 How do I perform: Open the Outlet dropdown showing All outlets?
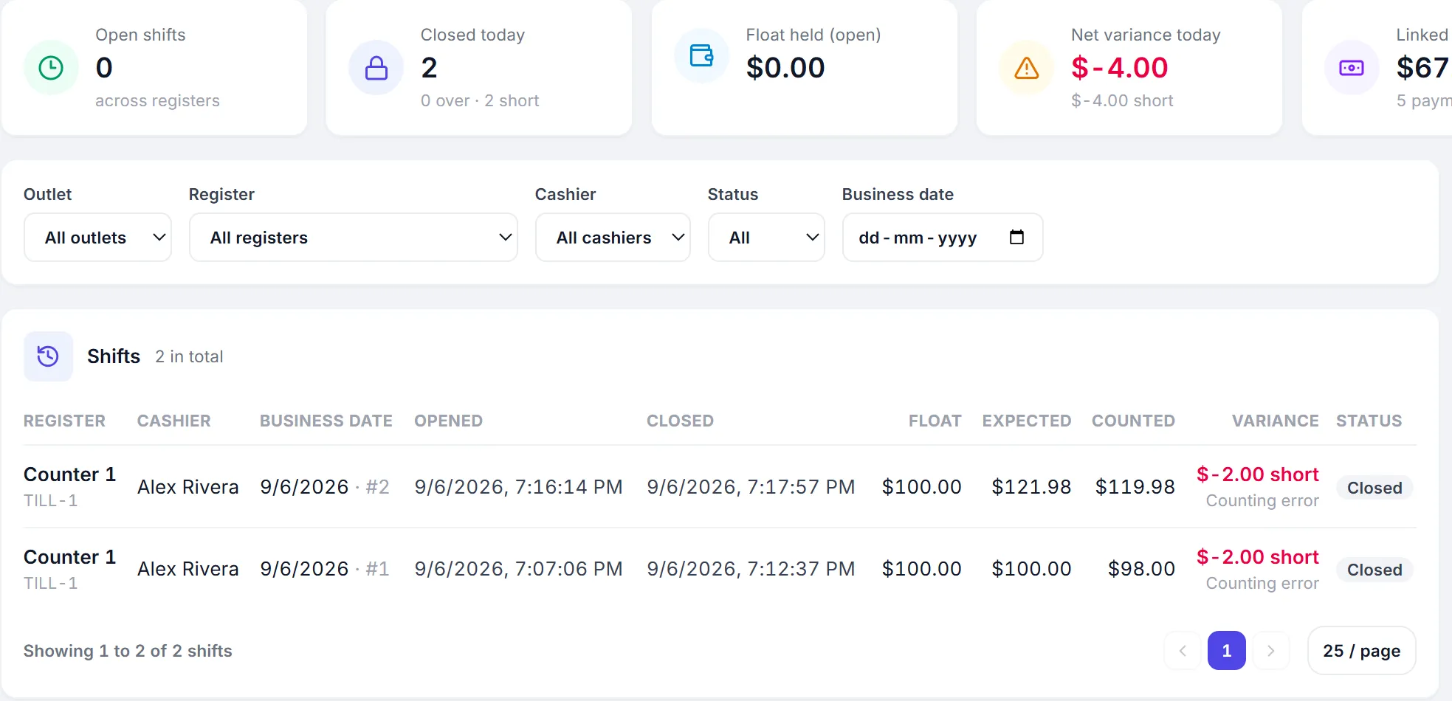click(98, 238)
